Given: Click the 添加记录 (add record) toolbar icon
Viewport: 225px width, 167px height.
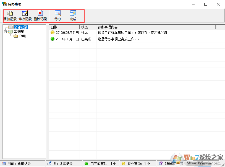Looking at the screenshot, I should [10, 13].
